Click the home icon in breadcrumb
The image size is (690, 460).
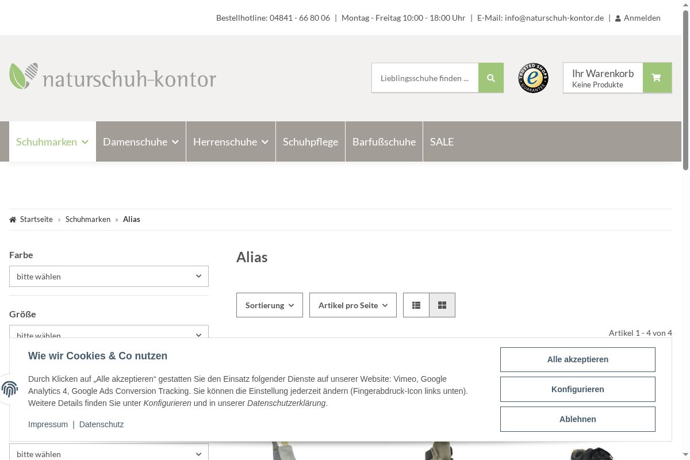click(x=13, y=220)
